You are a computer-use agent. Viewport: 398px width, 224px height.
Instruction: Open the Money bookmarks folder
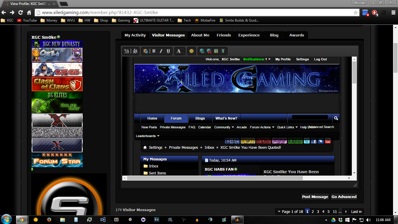point(49,20)
